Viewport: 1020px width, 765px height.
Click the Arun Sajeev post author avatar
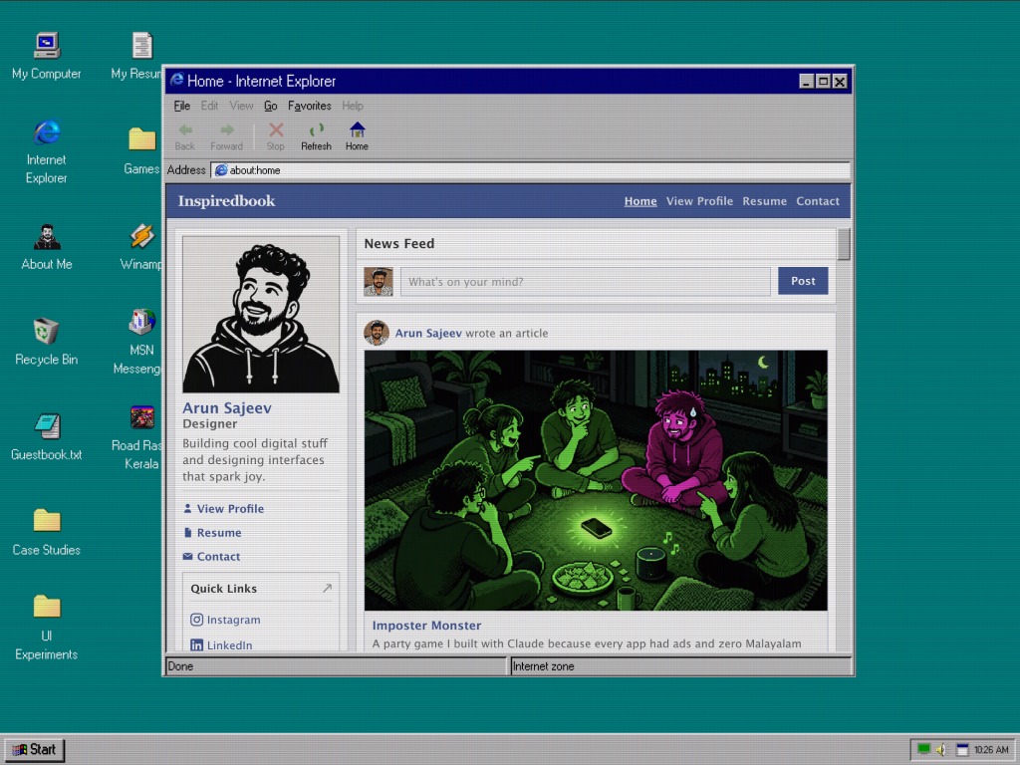[376, 333]
